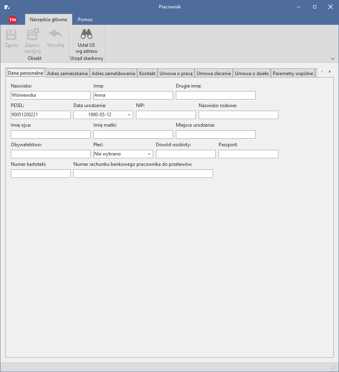Open the Pomoc ribbon tab
Screen dimensions: 339x372
pyautogui.click(x=85, y=20)
